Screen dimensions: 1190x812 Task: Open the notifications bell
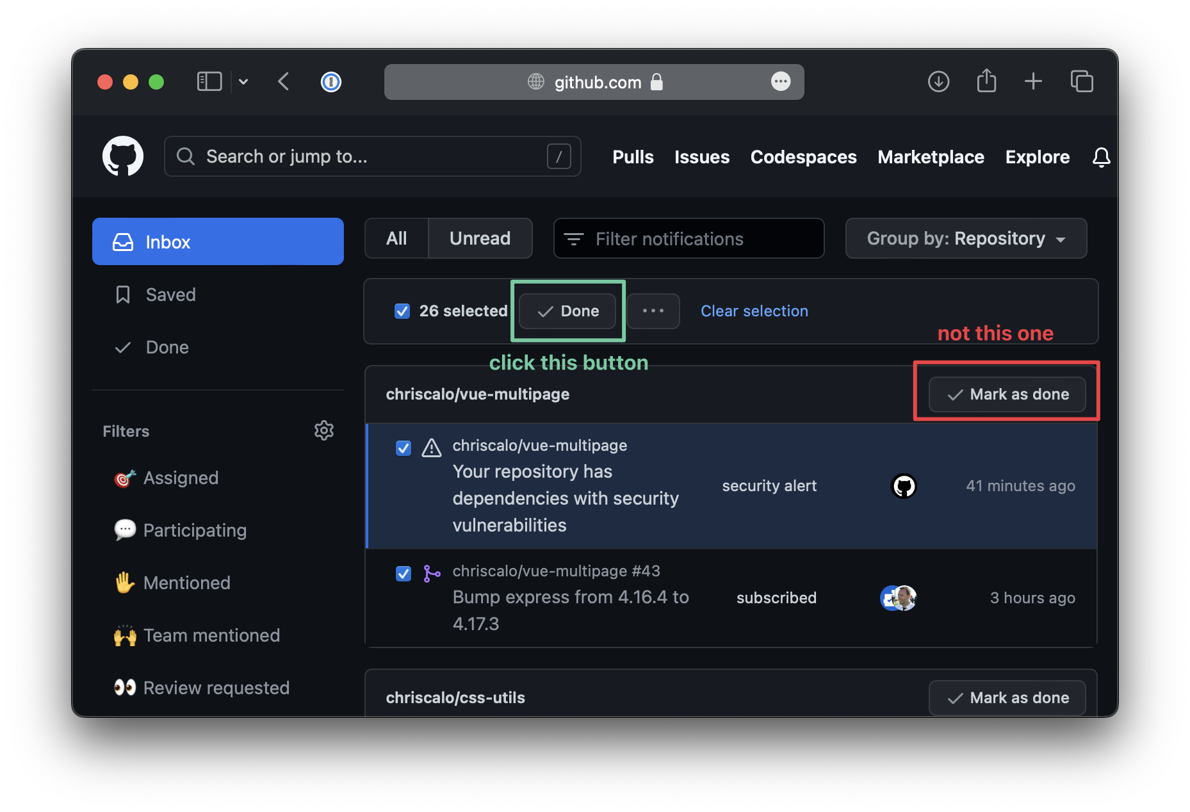[x=1101, y=157]
